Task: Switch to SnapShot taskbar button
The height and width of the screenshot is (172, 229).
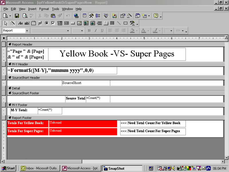Action: point(122,168)
